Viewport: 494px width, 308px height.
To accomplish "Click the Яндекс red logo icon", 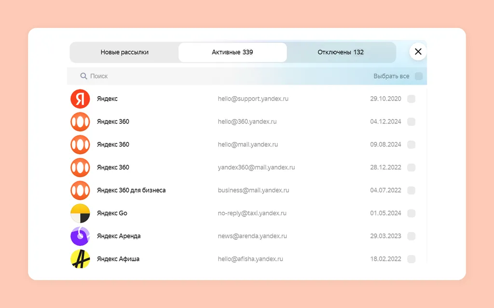I will point(80,99).
